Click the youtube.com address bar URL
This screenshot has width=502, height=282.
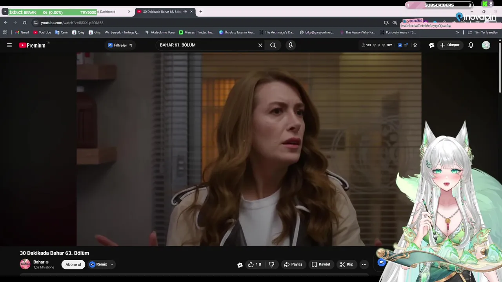pyautogui.click(x=72, y=23)
